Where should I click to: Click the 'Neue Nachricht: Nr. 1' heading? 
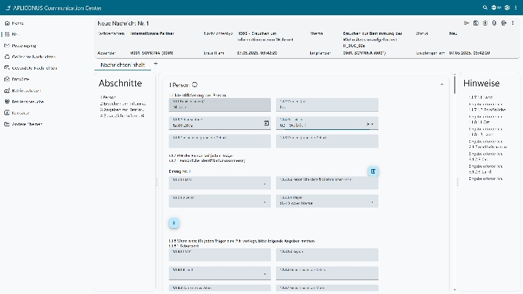(123, 23)
